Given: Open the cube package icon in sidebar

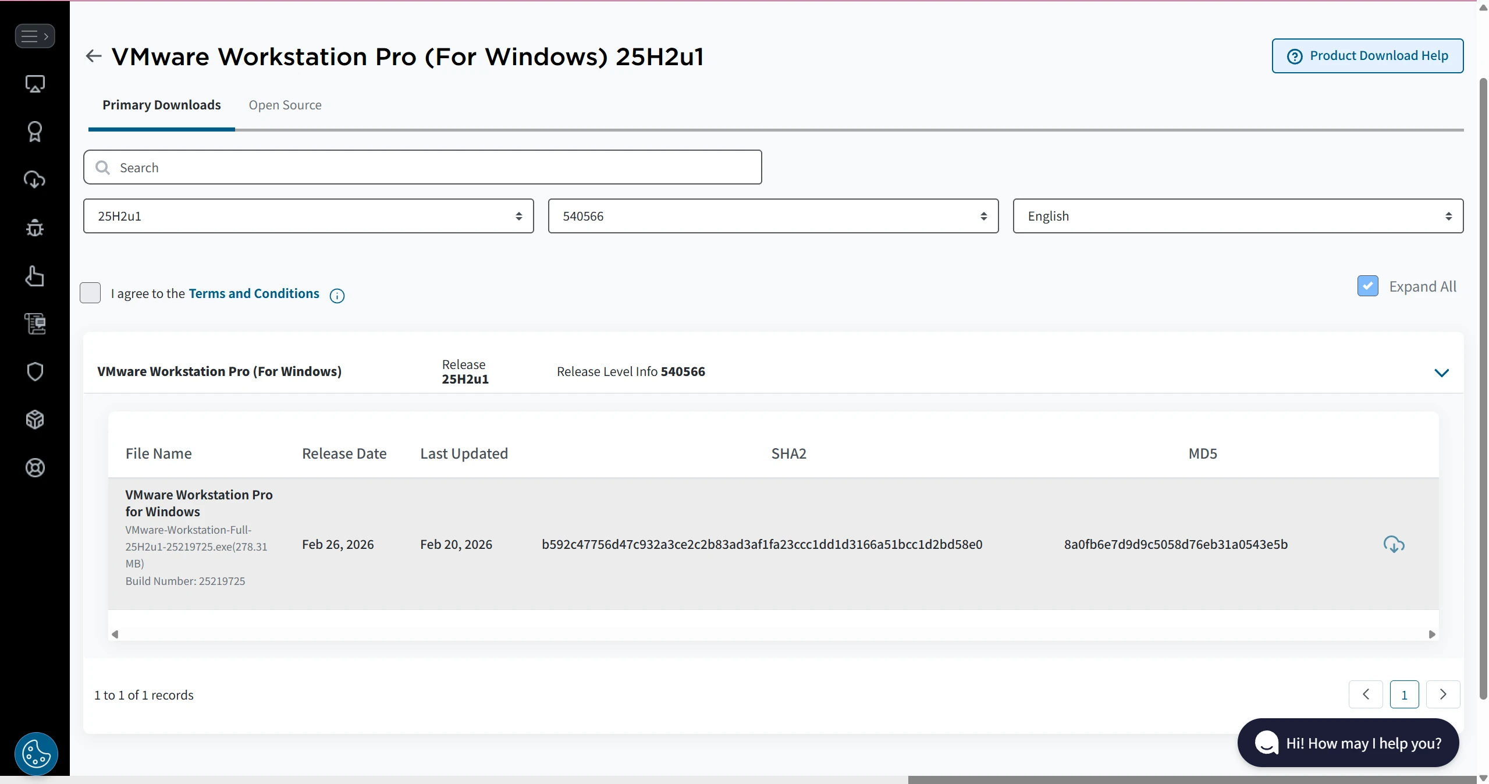Looking at the screenshot, I should point(35,420).
